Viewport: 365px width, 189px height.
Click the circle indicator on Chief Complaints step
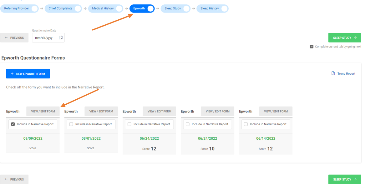tap(78, 9)
